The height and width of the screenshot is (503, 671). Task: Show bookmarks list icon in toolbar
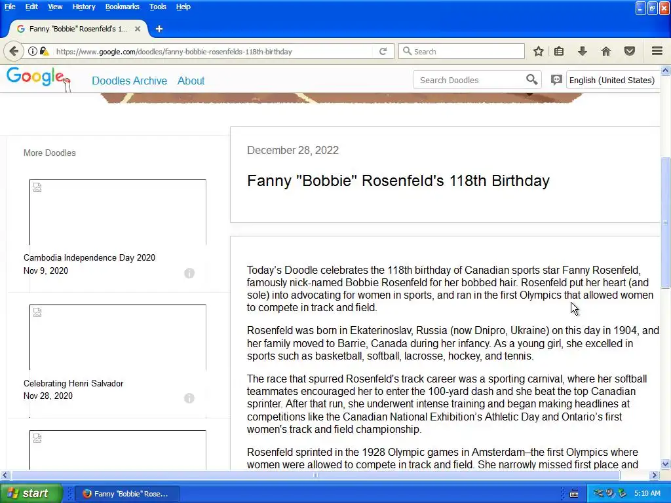(559, 51)
